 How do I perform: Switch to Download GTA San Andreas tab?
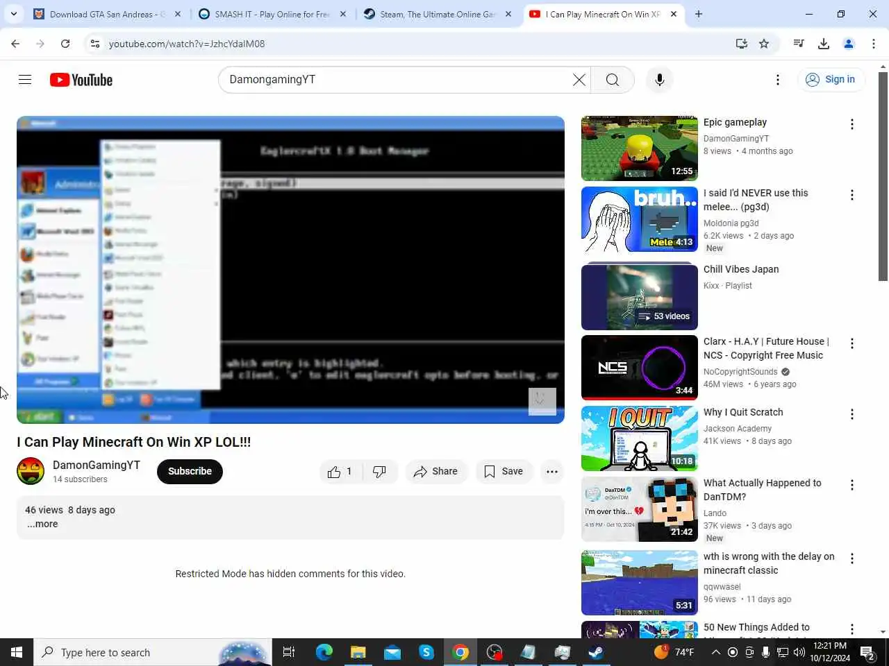tap(107, 14)
